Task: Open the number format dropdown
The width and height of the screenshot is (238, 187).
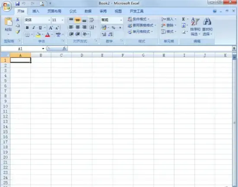Action: (121, 20)
